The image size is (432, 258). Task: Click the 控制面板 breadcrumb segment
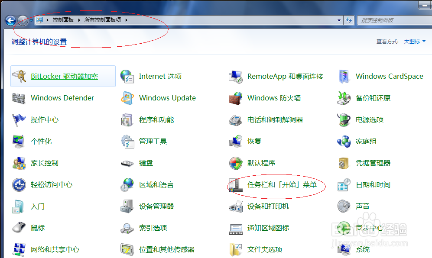(x=63, y=20)
